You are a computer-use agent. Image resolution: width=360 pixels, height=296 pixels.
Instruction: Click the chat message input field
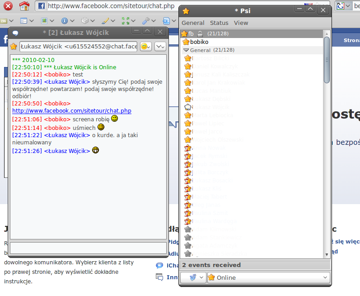click(88, 248)
